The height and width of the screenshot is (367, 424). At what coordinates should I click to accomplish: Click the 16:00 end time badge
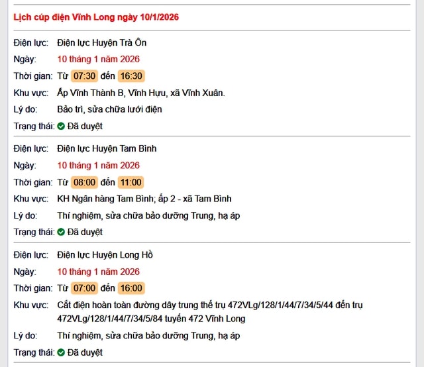coord(131,288)
